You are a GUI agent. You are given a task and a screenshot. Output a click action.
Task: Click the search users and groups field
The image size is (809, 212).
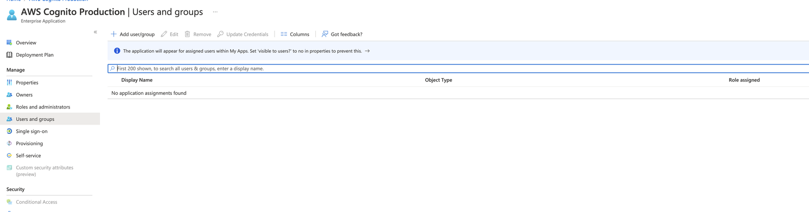click(441, 69)
